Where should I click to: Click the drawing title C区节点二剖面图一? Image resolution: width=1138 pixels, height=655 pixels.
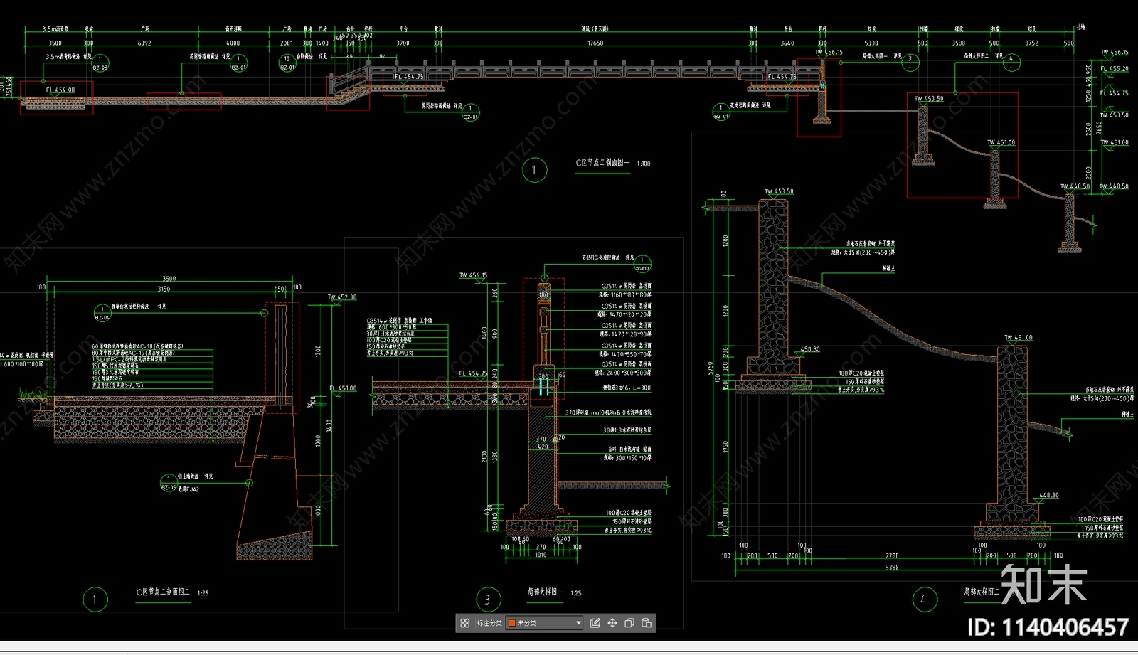tap(602, 163)
